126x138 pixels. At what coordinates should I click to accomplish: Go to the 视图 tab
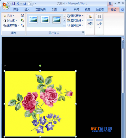tap(87, 10)
